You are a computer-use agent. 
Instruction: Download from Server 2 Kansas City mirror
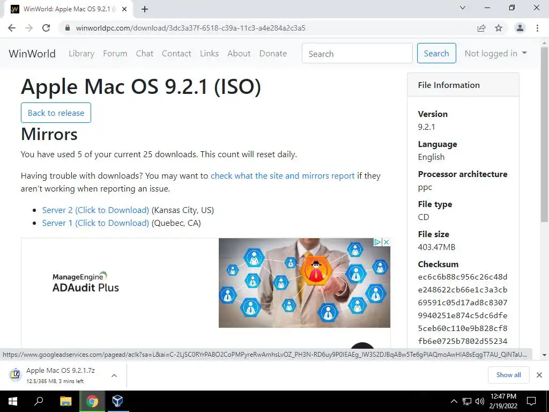(x=95, y=210)
